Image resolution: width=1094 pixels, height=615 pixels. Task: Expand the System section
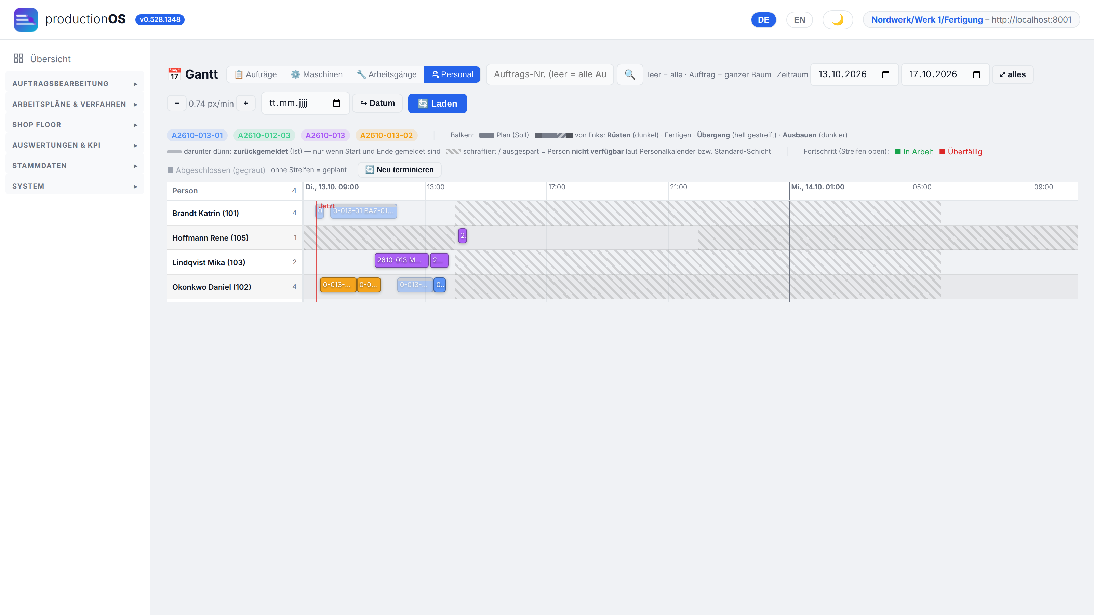(75, 186)
